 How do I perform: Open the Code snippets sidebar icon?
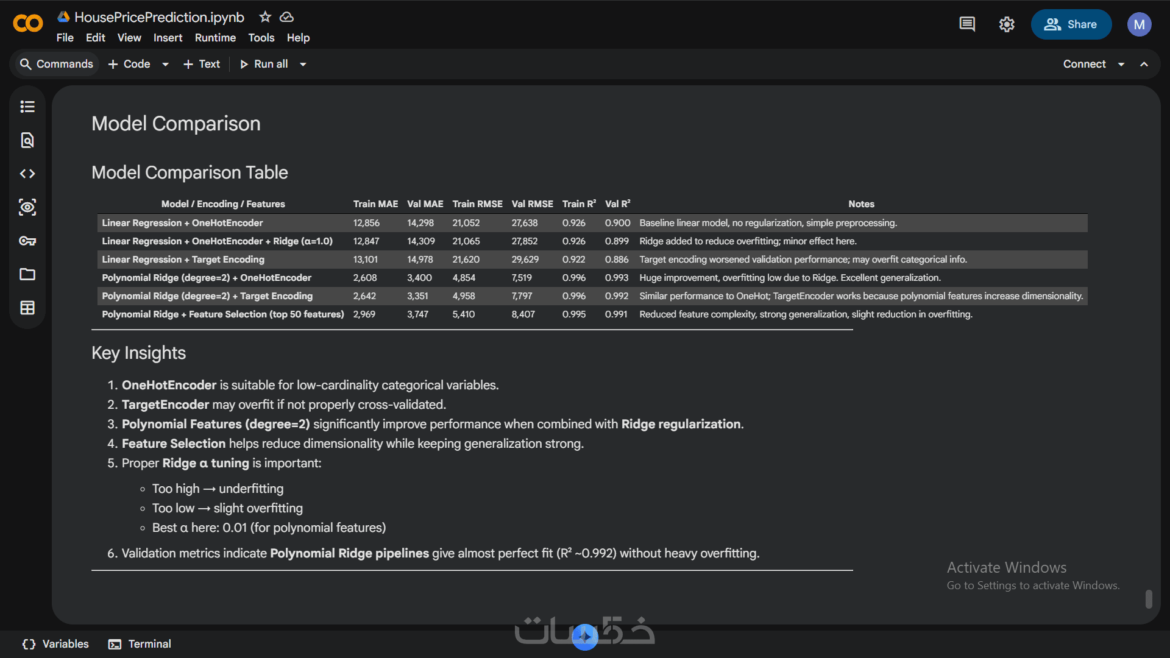pyautogui.click(x=27, y=174)
